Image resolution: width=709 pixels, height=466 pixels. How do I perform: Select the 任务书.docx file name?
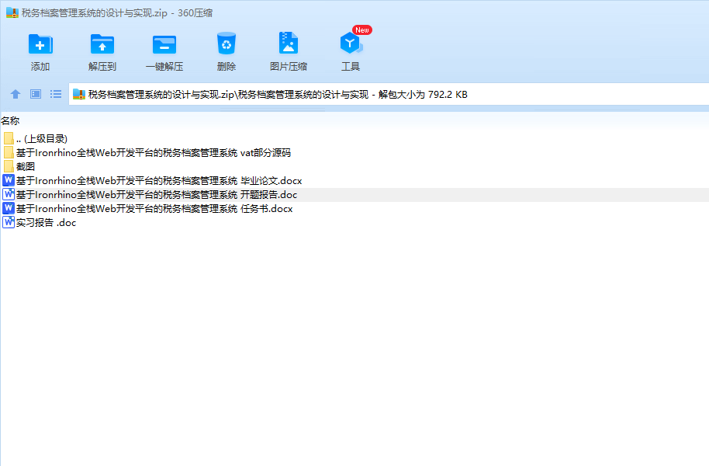(154, 209)
